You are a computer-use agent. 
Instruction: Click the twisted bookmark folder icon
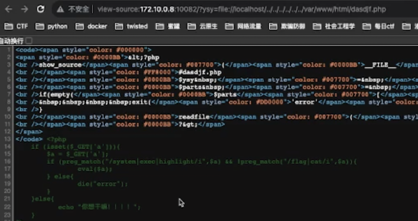coord(119,26)
